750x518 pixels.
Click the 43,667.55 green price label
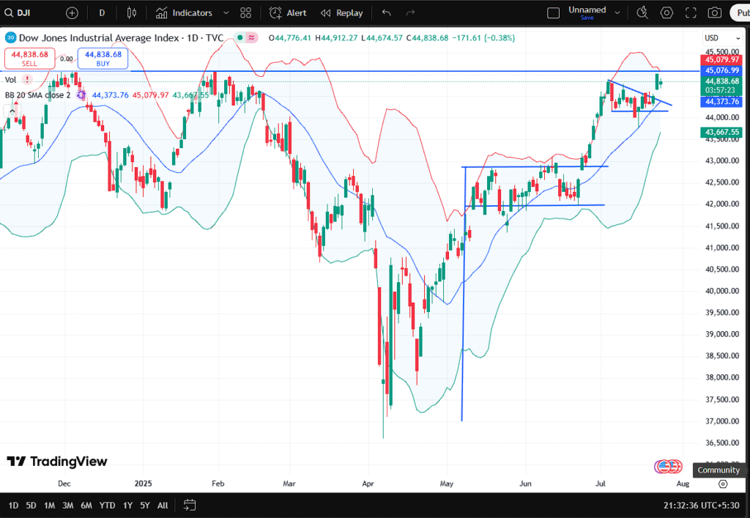pyautogui.click(x=721, y=132)
